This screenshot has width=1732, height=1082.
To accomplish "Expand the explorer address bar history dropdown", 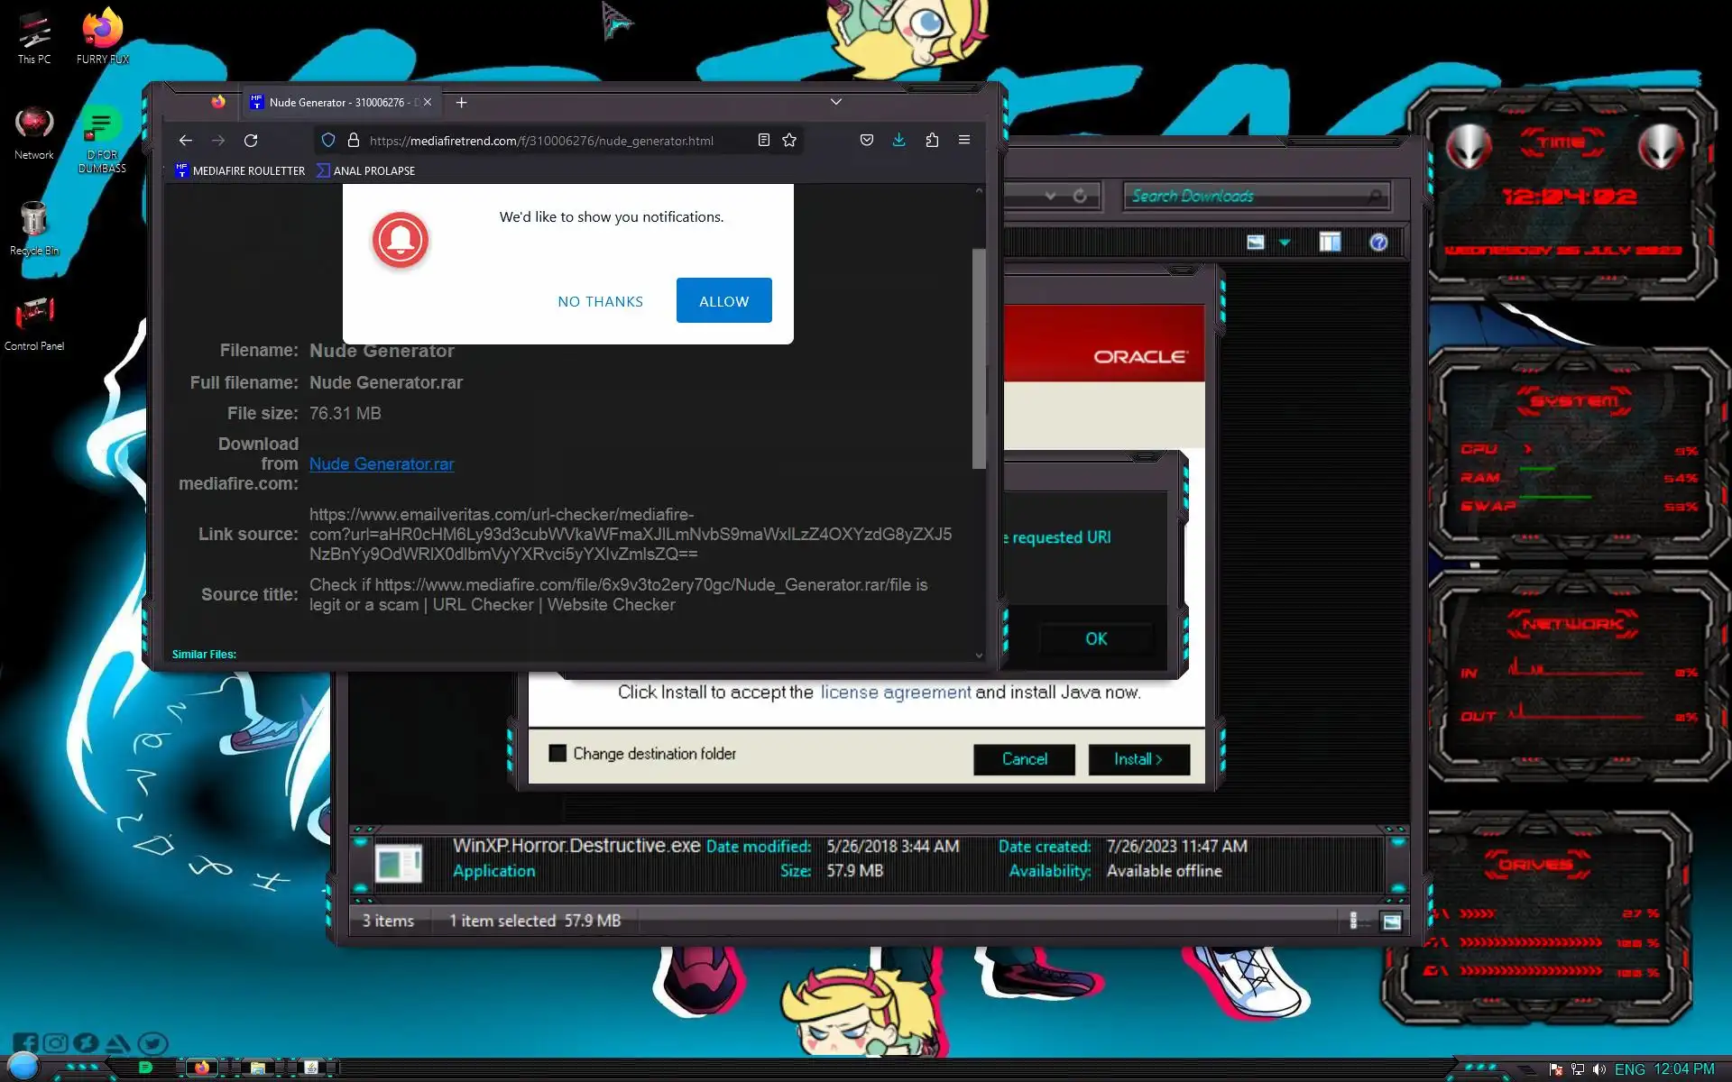I will (x=1050, y=196).
